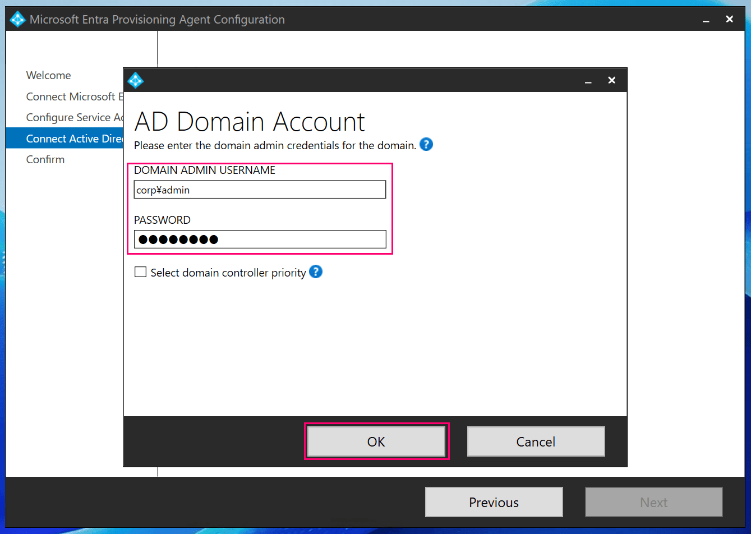Screen dimensions: 751x534
Task: Open the Confirm step in the sidebar
Action: (x=45, y=159)
